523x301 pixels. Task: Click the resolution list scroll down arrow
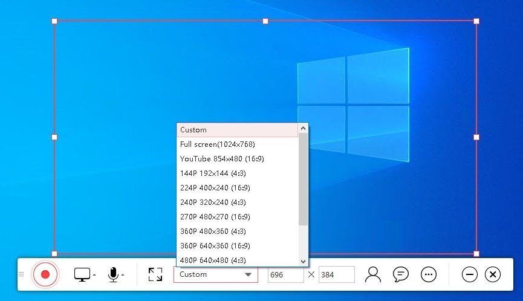click(x=303, y=261)
